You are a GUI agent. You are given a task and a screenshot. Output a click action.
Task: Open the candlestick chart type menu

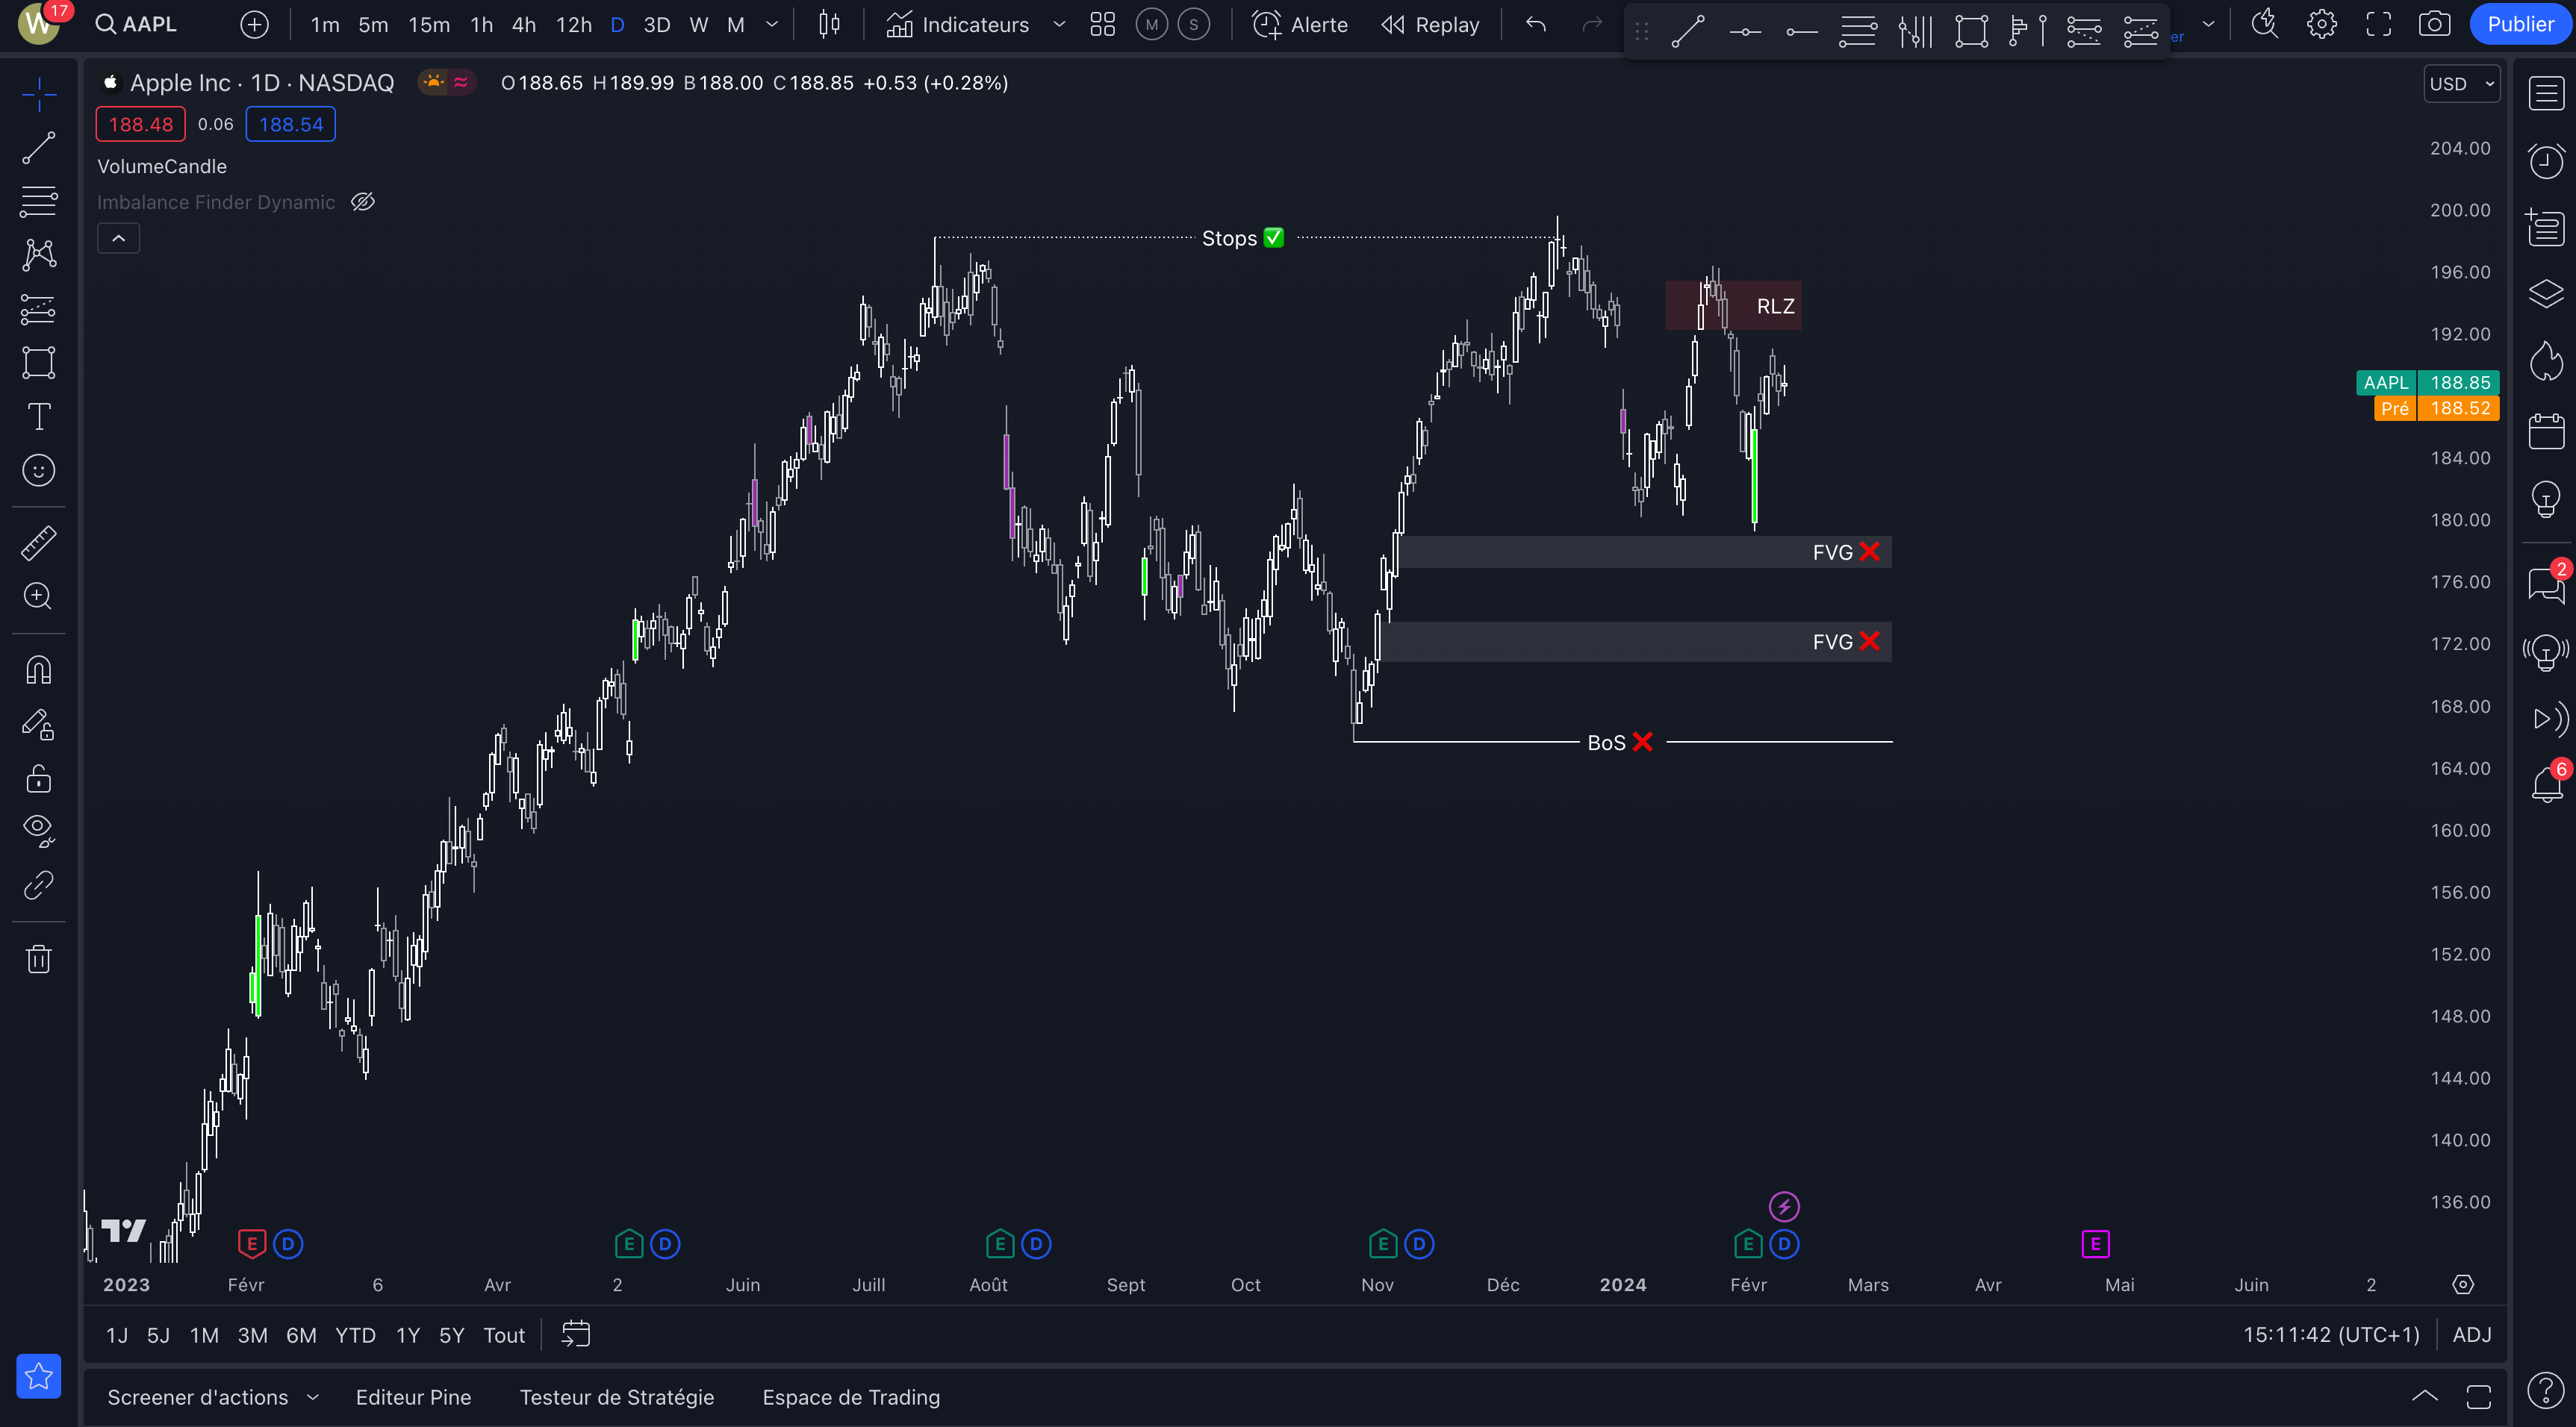pyautogui.click(x=829, y=24)
